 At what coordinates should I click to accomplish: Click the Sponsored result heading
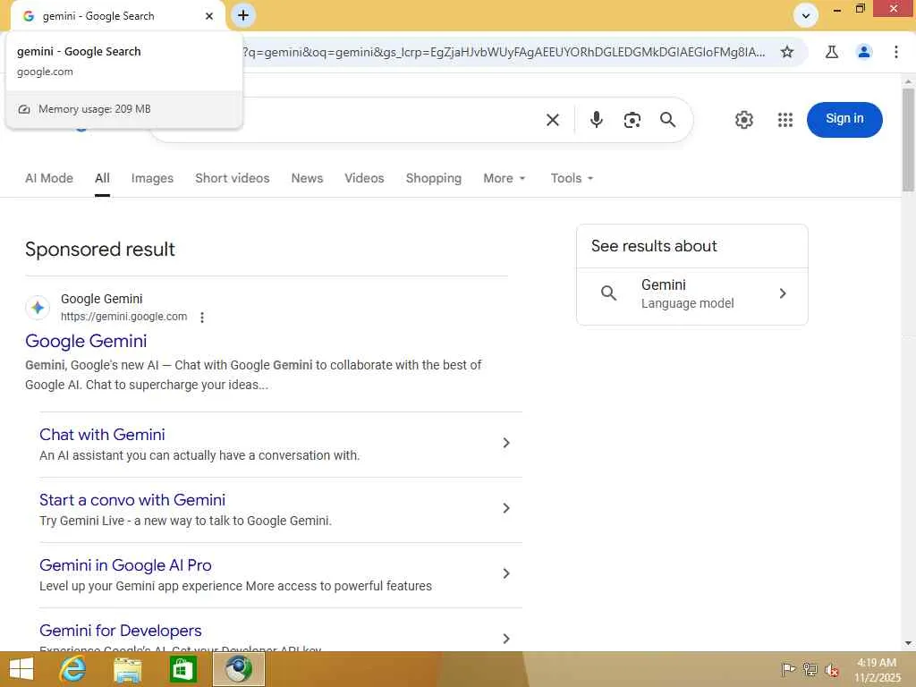[100, 250]
